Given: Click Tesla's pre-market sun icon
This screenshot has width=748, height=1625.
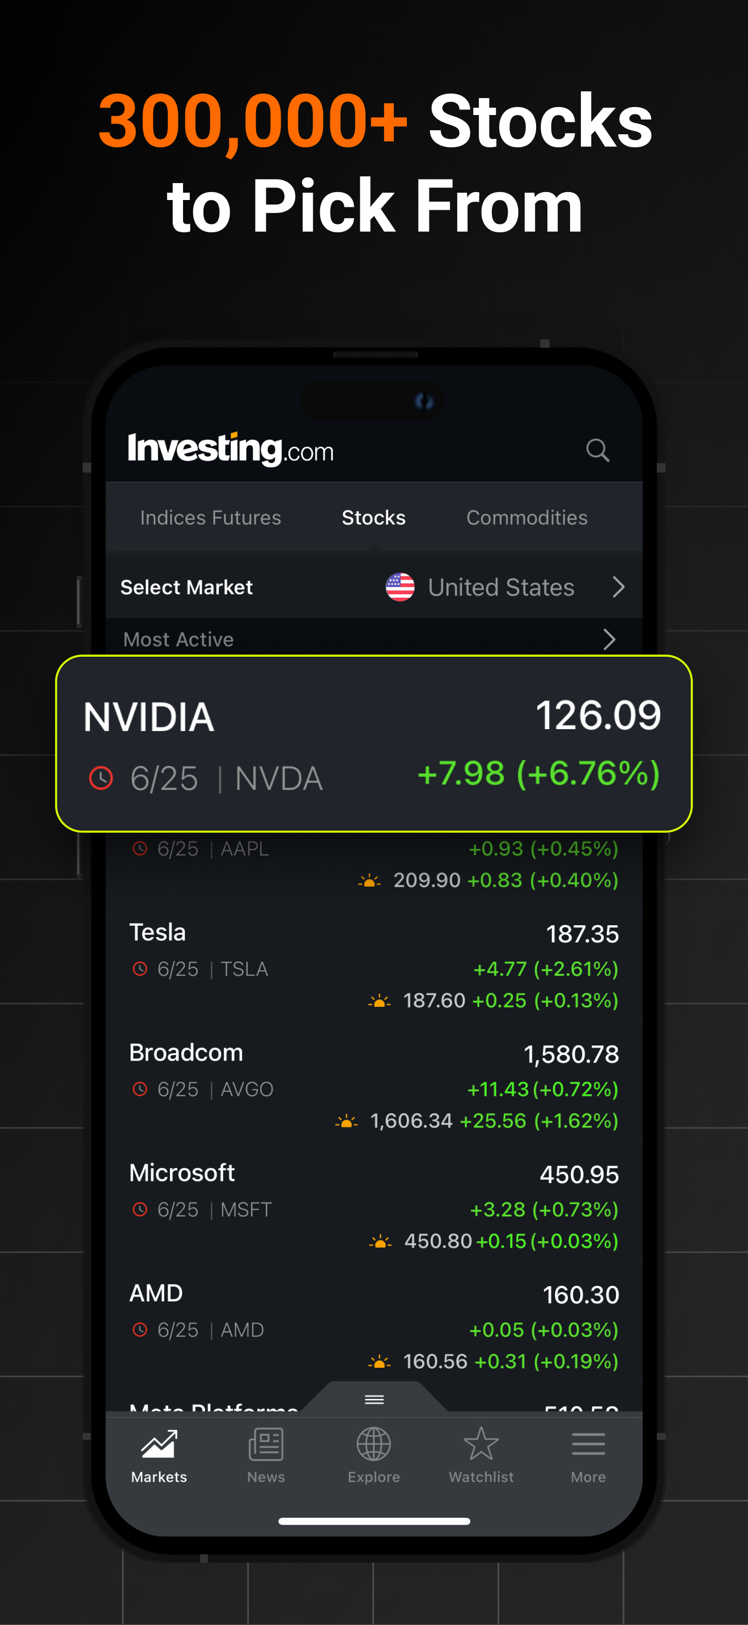Looking at the screenshot, I should pyautogui.click(x=379, y=1001).
